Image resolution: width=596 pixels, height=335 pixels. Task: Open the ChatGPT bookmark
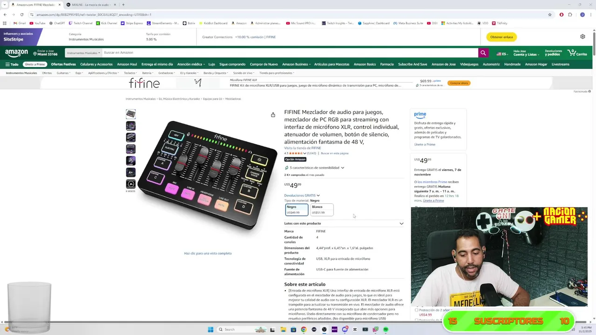57,23
